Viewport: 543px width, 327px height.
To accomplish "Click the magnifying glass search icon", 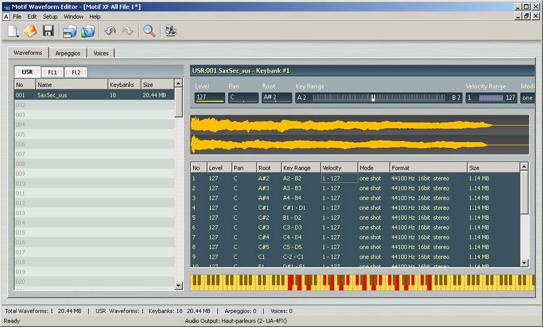I will (149, 31).
